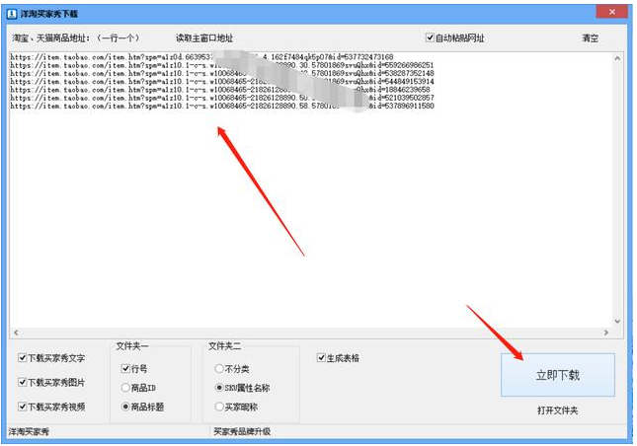Toggle 行号 checkbox in 文件夹一
637x446 pixels.
pos(125,368)
